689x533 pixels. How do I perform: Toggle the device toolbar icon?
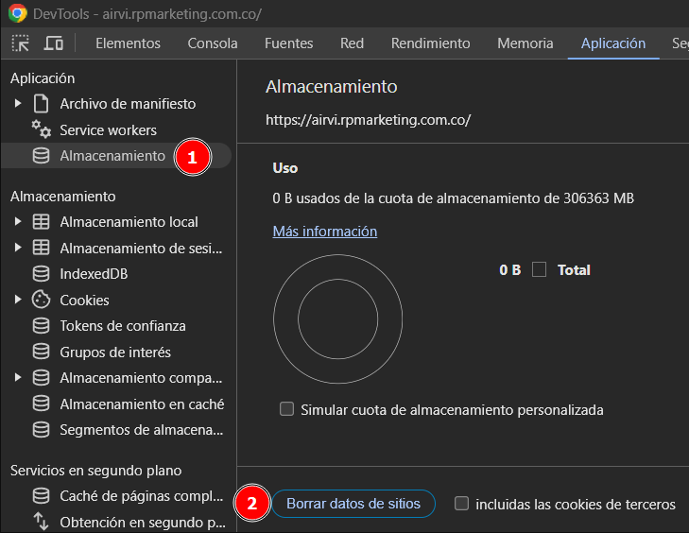54,43
